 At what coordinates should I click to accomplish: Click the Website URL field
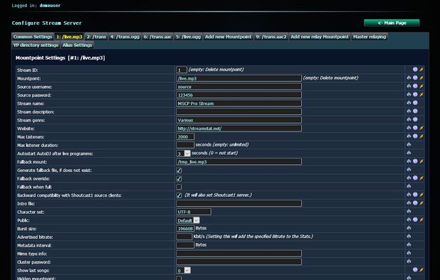coord(239,128)
